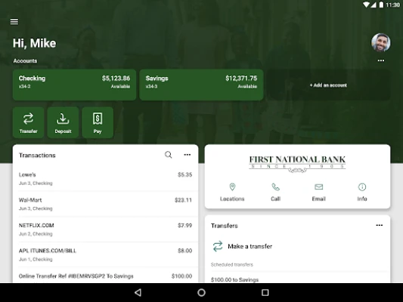Click Add an account
This screenshot has height=302, width=403.
point(328,85)
